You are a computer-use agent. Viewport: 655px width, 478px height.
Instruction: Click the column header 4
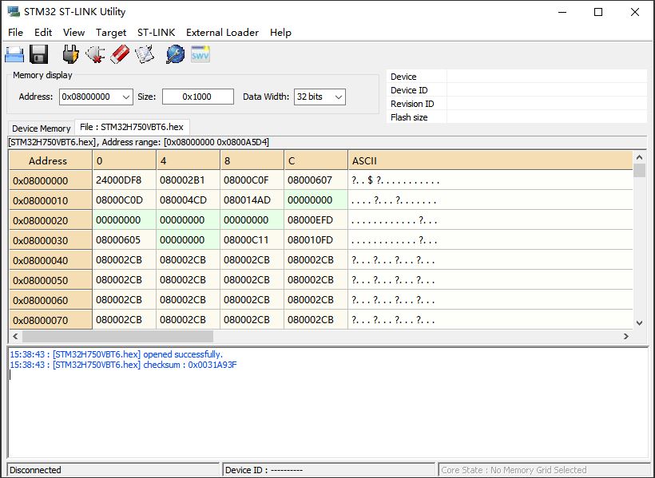coord(188,160)
